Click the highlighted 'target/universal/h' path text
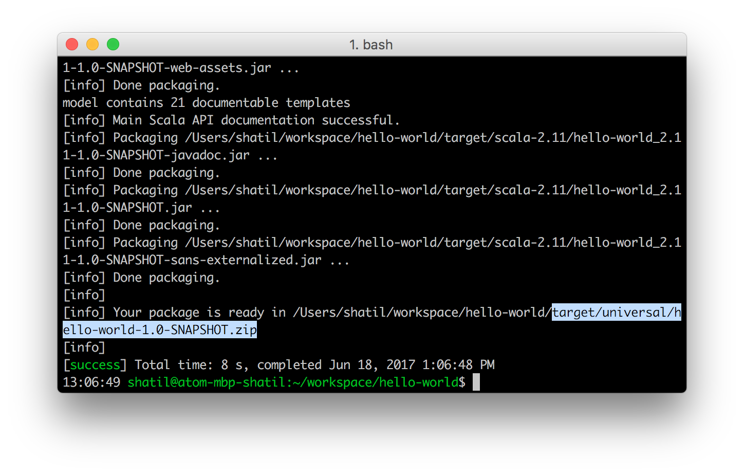This screenshot has height=475, width=744. pos(617,312)
